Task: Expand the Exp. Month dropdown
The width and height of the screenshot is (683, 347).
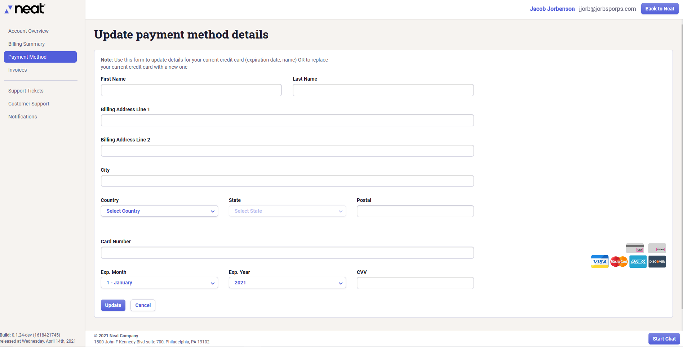Action: click(x=159, y=283)
